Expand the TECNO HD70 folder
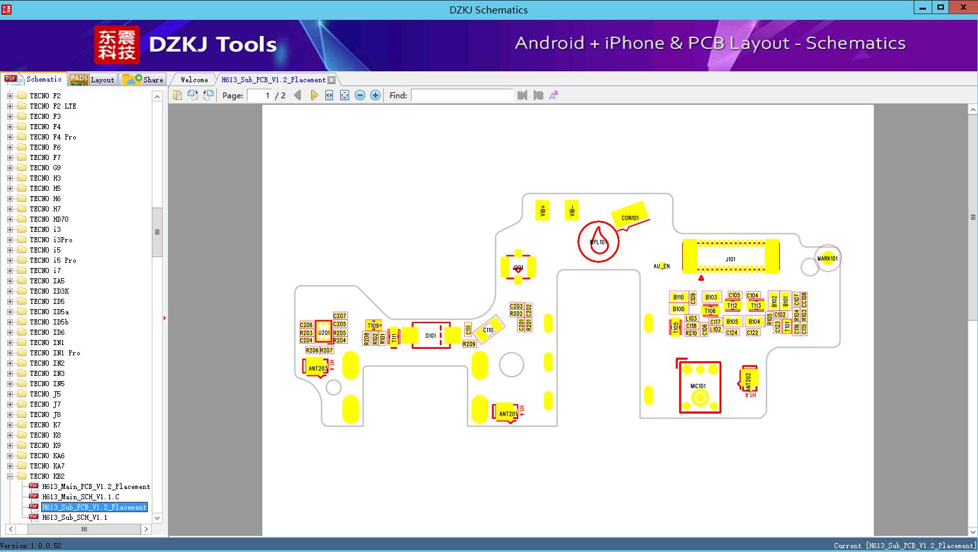Image resolution: width=978 pixels, height=552 pixels. (x=10, y=219)
